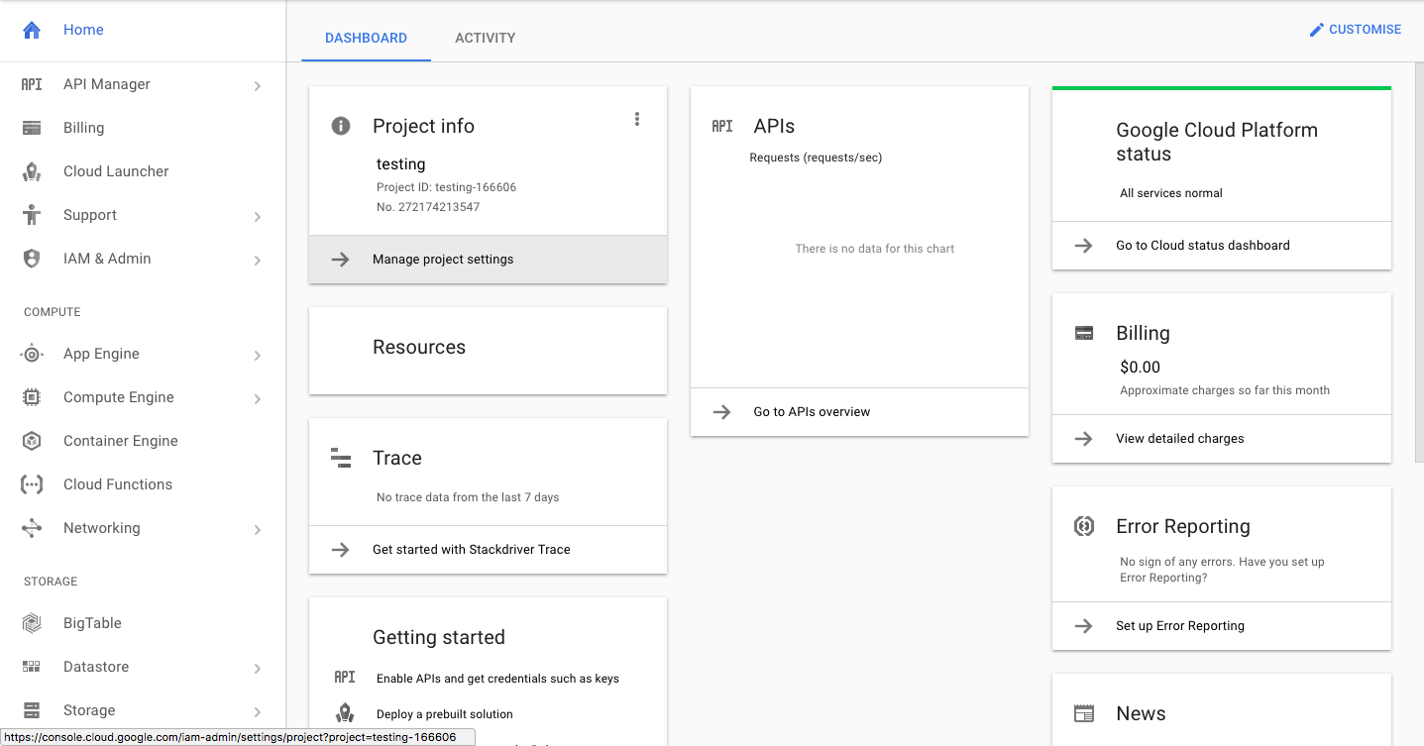The height and width of the screenshot is (746, 1424).
Task: Click the App Engine icon
Action: (x=32, y=354)
